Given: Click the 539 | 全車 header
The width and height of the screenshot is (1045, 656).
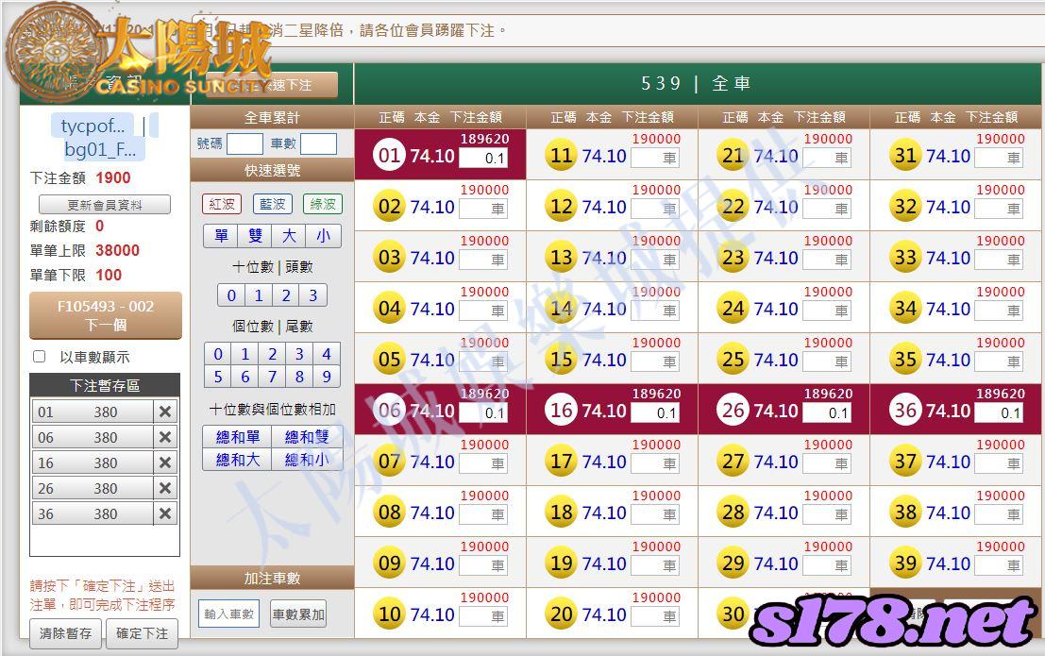Looking at the screenshot, I should 697,83.
